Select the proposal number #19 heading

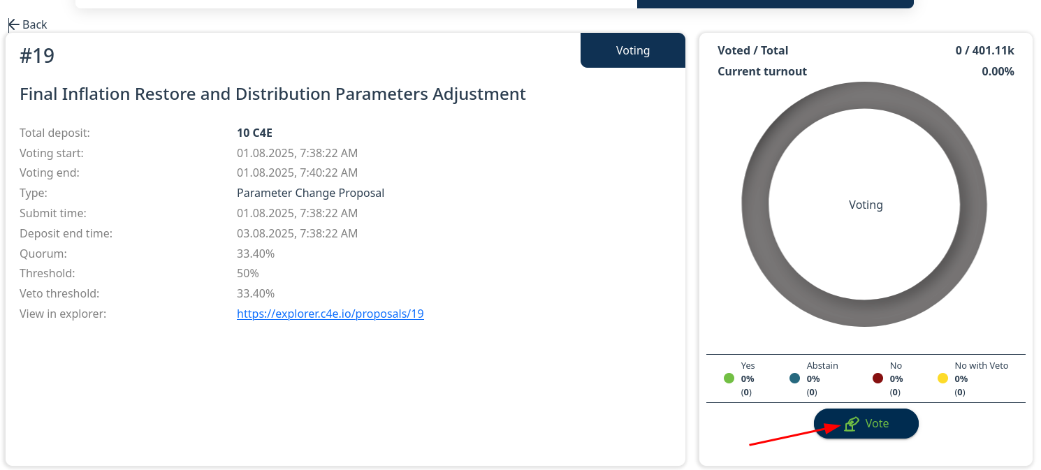(37, 56)
